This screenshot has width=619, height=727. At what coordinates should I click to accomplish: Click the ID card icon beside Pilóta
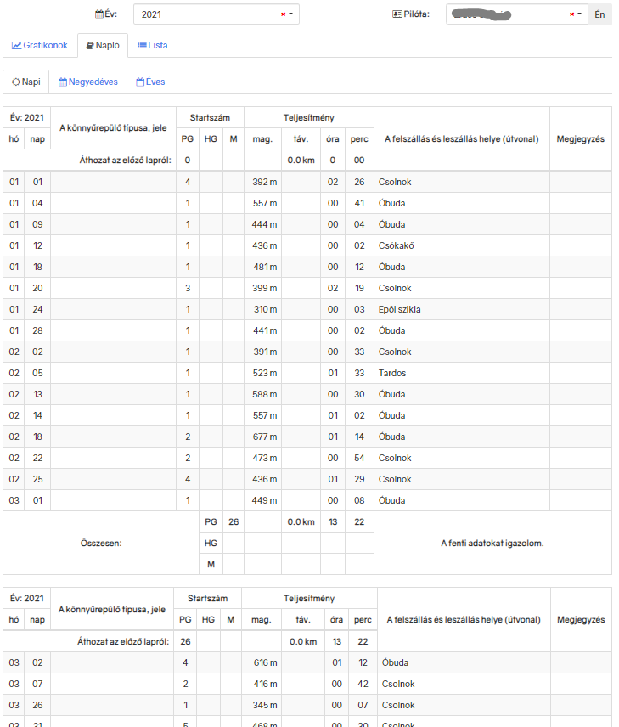click(397, 14)
